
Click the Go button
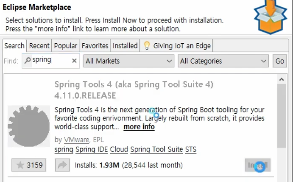[x=279, y=61]
